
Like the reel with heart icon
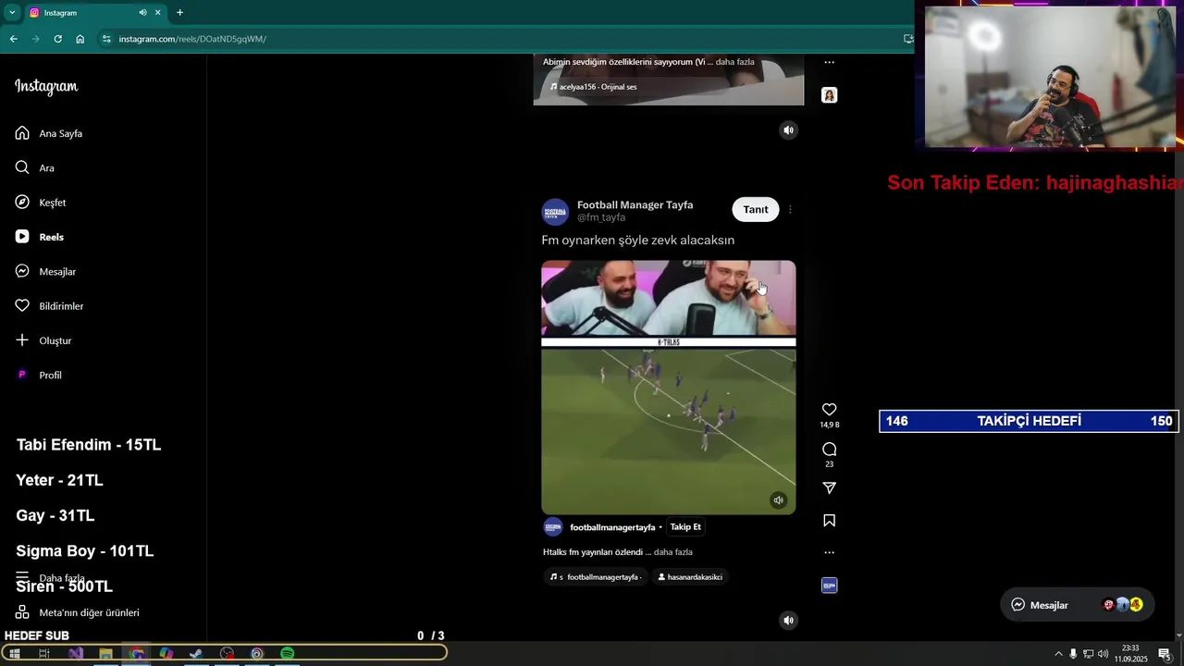tap(830, 410)
